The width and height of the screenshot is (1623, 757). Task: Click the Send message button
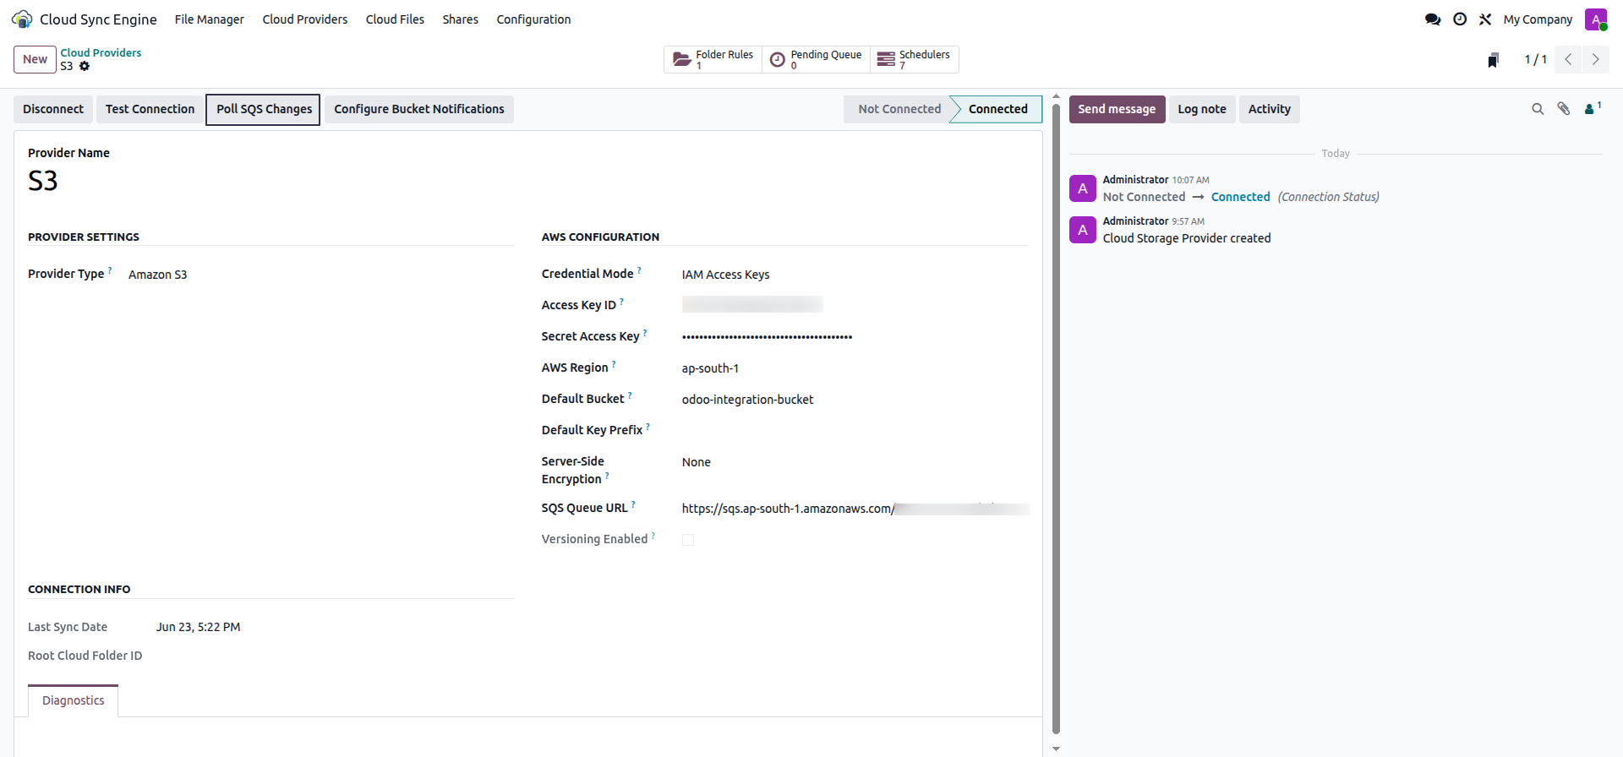[1117, 109]
